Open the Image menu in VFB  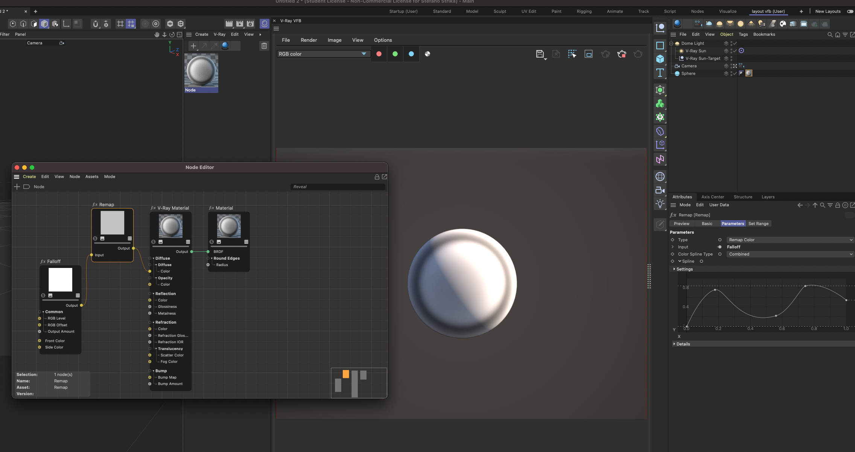pos(335,40)
